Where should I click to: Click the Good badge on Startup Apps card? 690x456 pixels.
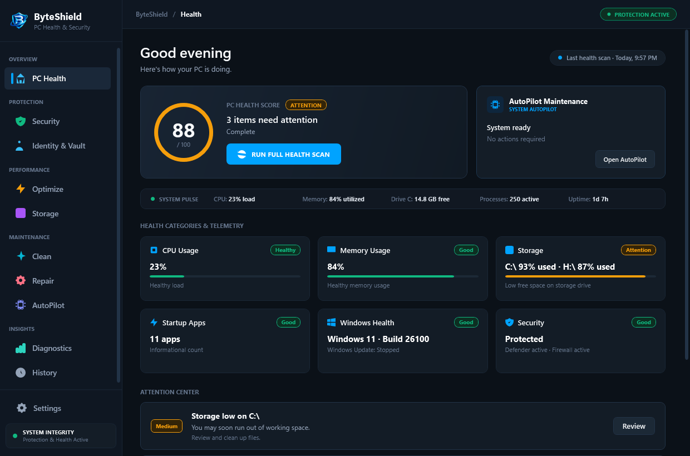point(288,323)
